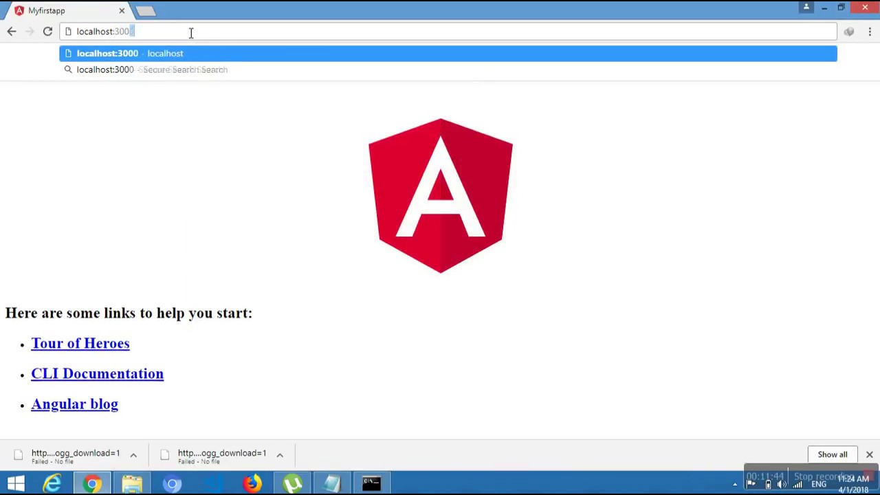
Task: Open the Angular blog link
Action: tap(74, 404)
